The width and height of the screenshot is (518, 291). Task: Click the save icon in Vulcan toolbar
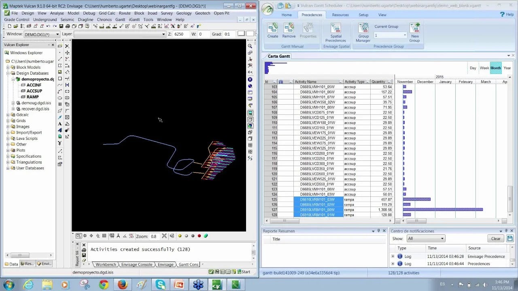[61, 26]
